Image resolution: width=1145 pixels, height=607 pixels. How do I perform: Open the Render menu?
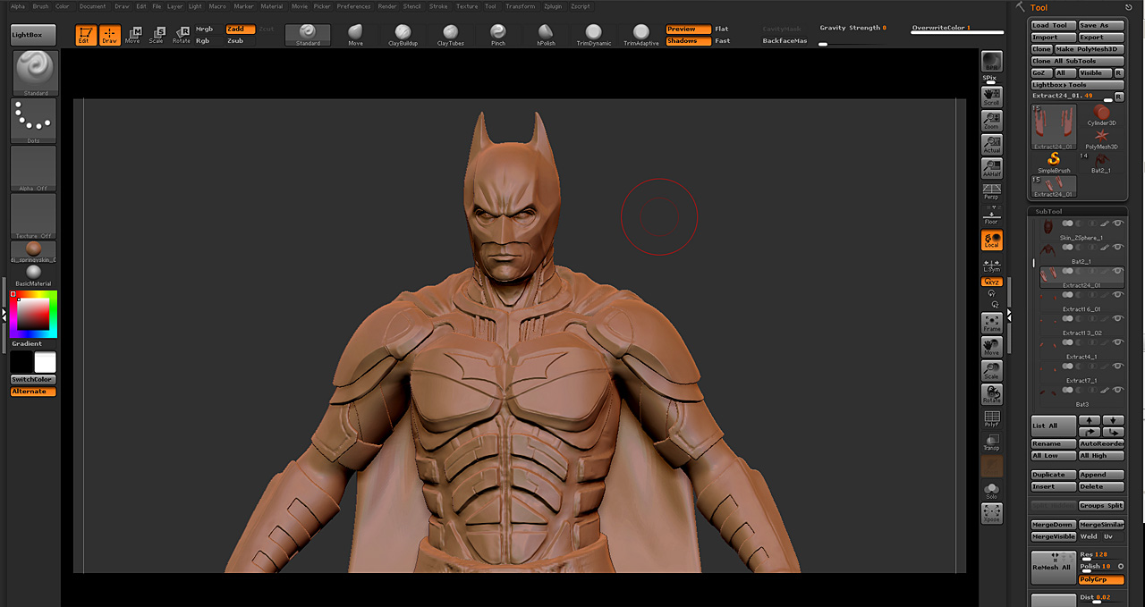pos(386,6)
